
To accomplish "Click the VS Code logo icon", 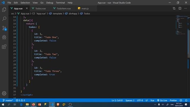I will 3,3.
